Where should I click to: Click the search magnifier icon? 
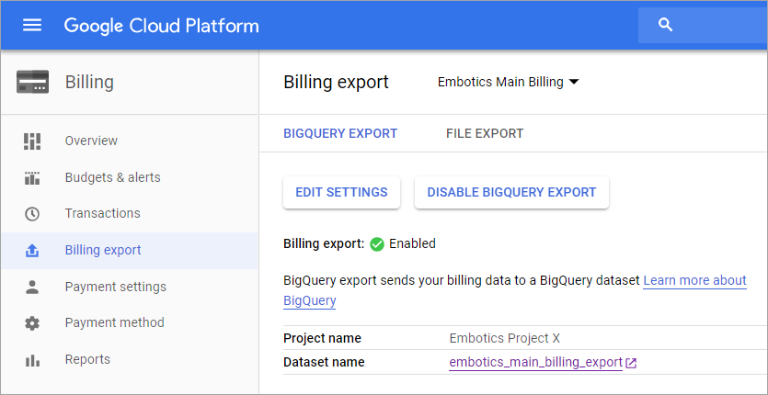tap(665, 25)
